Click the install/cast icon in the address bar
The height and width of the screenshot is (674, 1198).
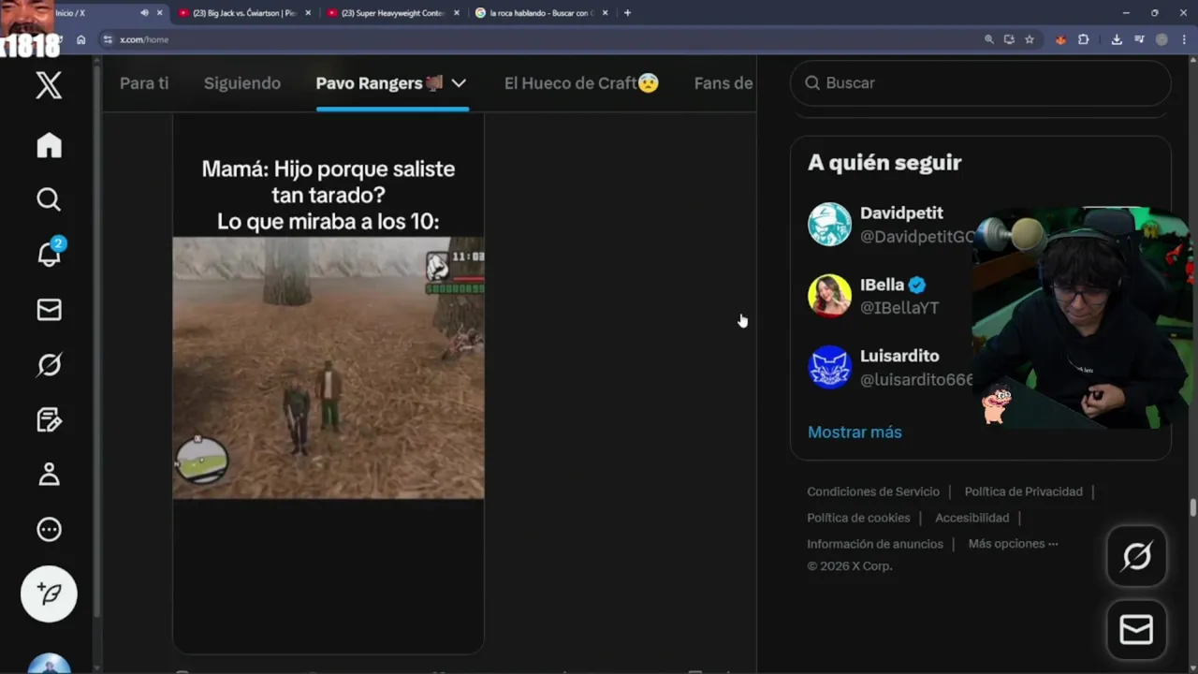pyautogui.click(x=1009, y=39)
